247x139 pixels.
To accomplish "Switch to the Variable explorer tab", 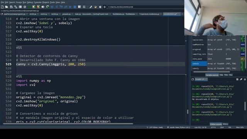I will click(x=212, y=75).
